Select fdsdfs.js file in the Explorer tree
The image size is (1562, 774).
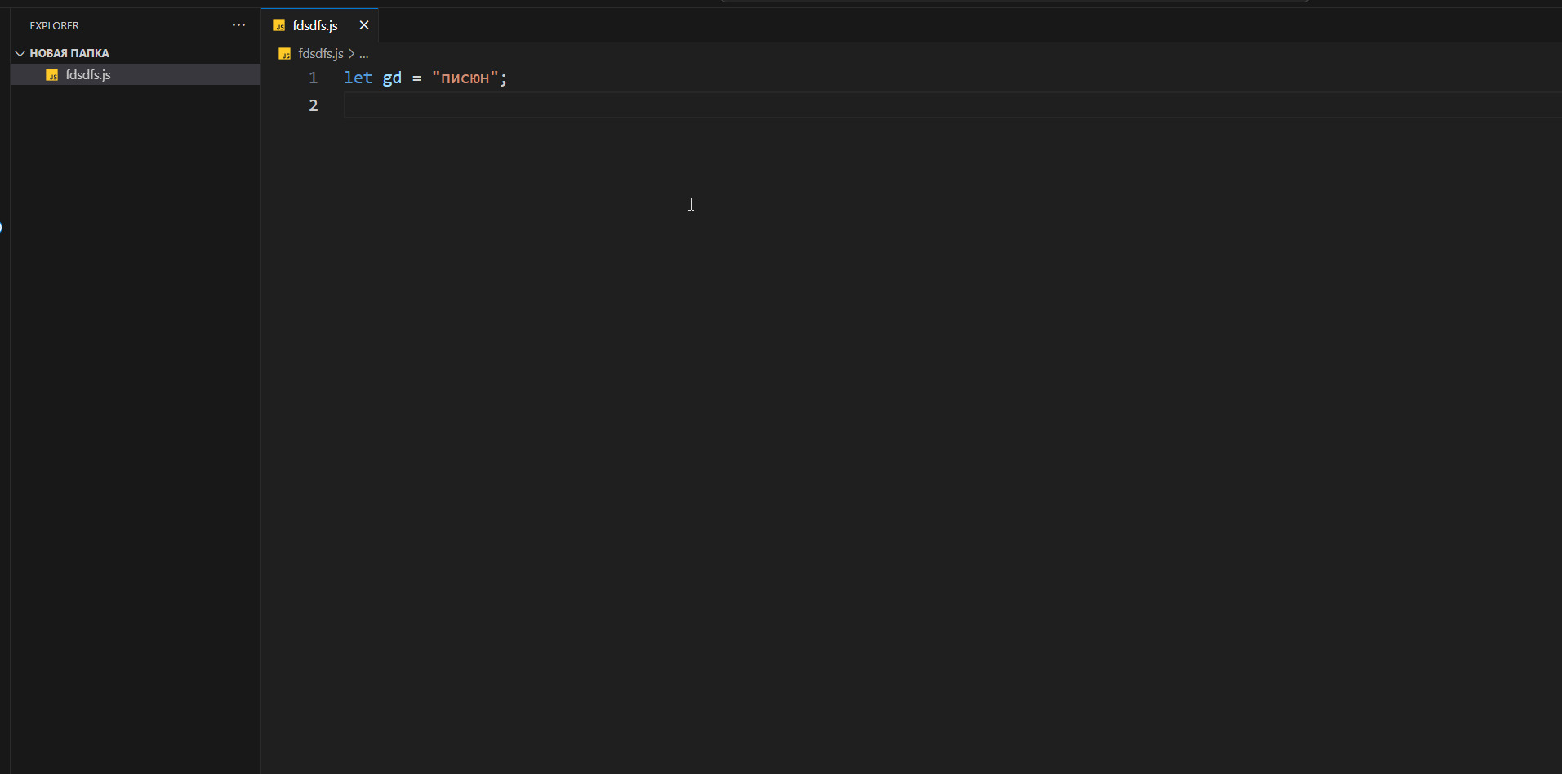88,75
